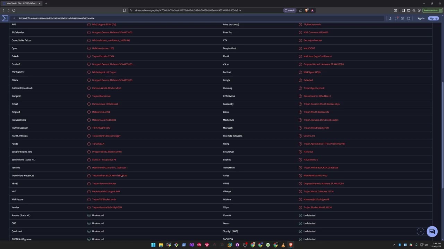Click the VirusTotal logo icon
444x249 pixels.
pos(5,18)
